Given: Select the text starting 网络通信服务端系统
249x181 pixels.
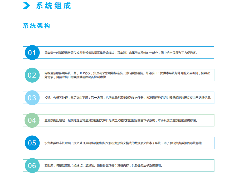Looking at the screenshot, I should click(127, 75).
